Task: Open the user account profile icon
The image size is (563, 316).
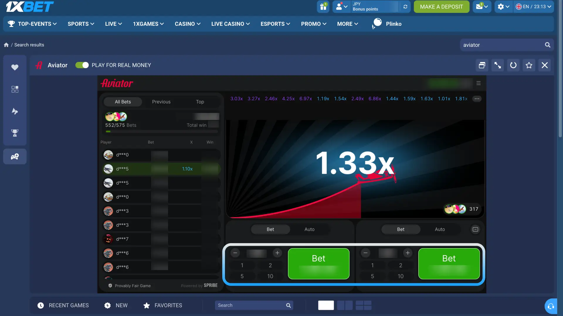Action: (342, 6)
